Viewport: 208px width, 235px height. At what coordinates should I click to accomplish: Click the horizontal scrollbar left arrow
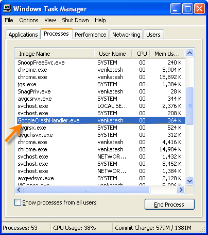click(19, 190)
